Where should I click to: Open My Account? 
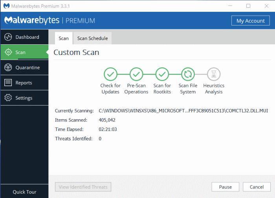pos(250,21)
